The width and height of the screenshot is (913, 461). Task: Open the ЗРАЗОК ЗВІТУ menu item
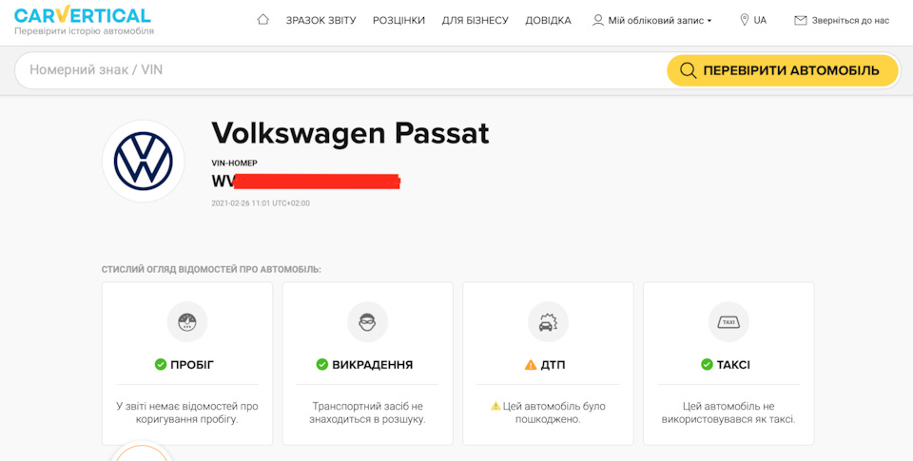(x=321, y=20)
